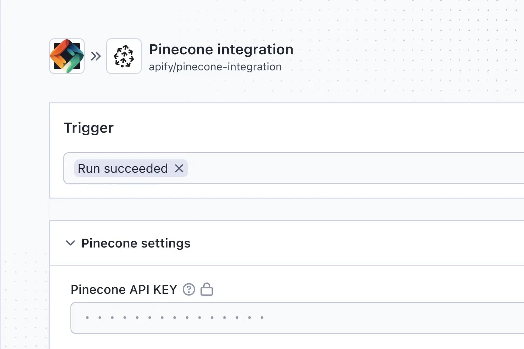Open the apify/pinecone-integration link
524x349 pixels.
215,67
